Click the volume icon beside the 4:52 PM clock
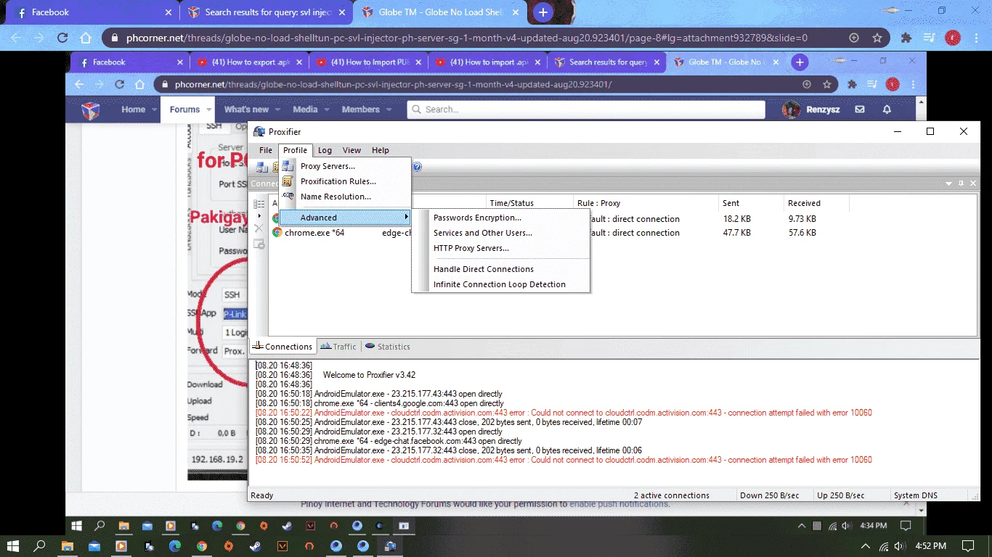Viewport: 992px width, 557px height. 899,545
